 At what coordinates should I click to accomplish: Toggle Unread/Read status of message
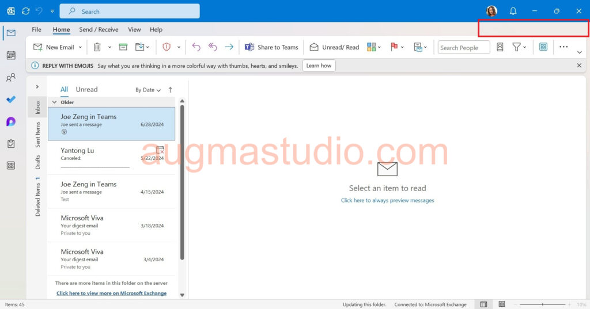[334, 47]
